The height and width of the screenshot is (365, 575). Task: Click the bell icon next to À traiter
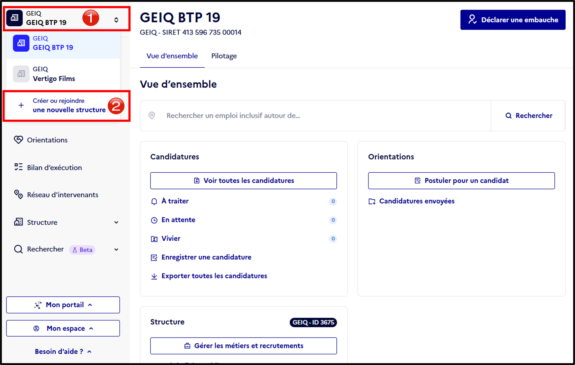pyautogui.click(x=154, y=201)
